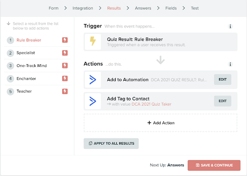Click the 'Next Up: Answers' text
247x176 pixels.
[167, 165]
